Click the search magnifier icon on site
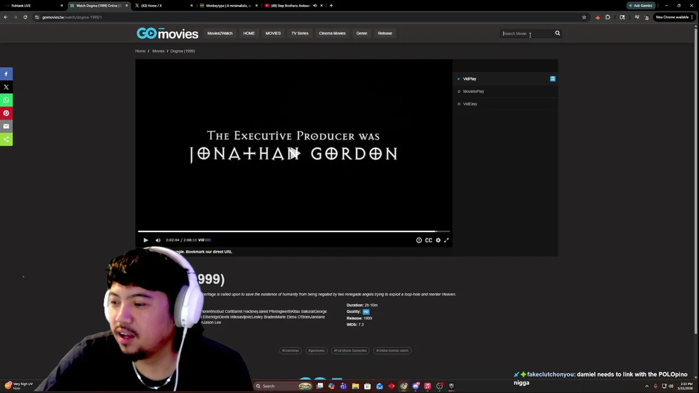The image size is (699, 393). point(558,33)
